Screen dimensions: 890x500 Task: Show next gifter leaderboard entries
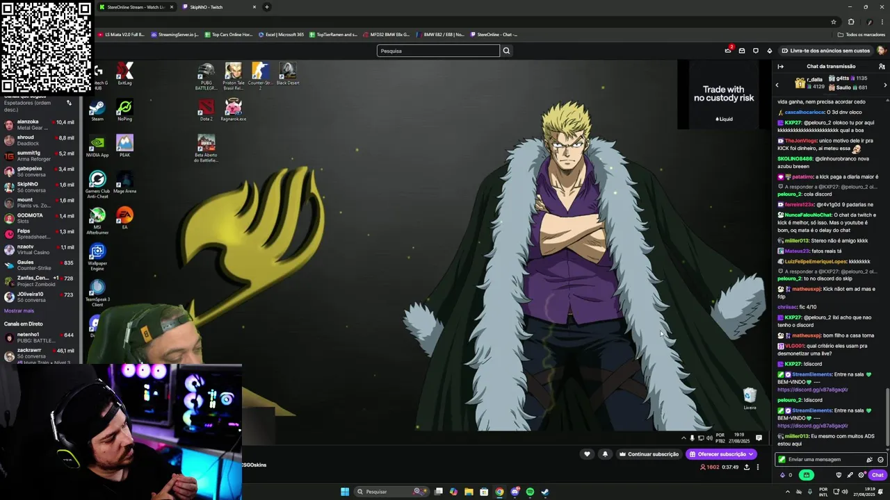coord(885,85)
